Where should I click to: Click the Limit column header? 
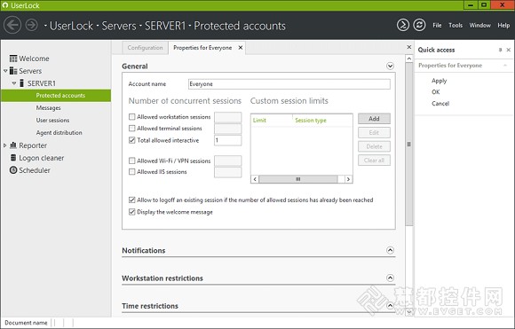click(x=272, y=121)
